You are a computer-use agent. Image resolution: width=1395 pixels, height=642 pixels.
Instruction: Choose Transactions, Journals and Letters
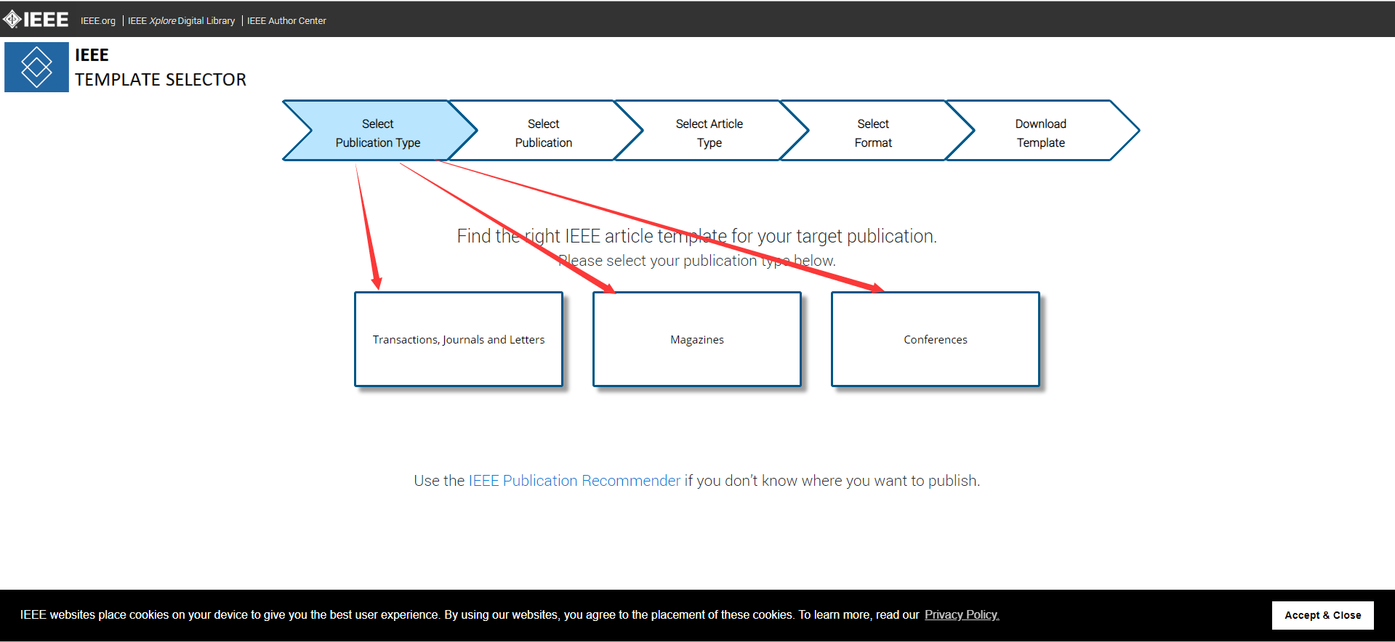459,339
